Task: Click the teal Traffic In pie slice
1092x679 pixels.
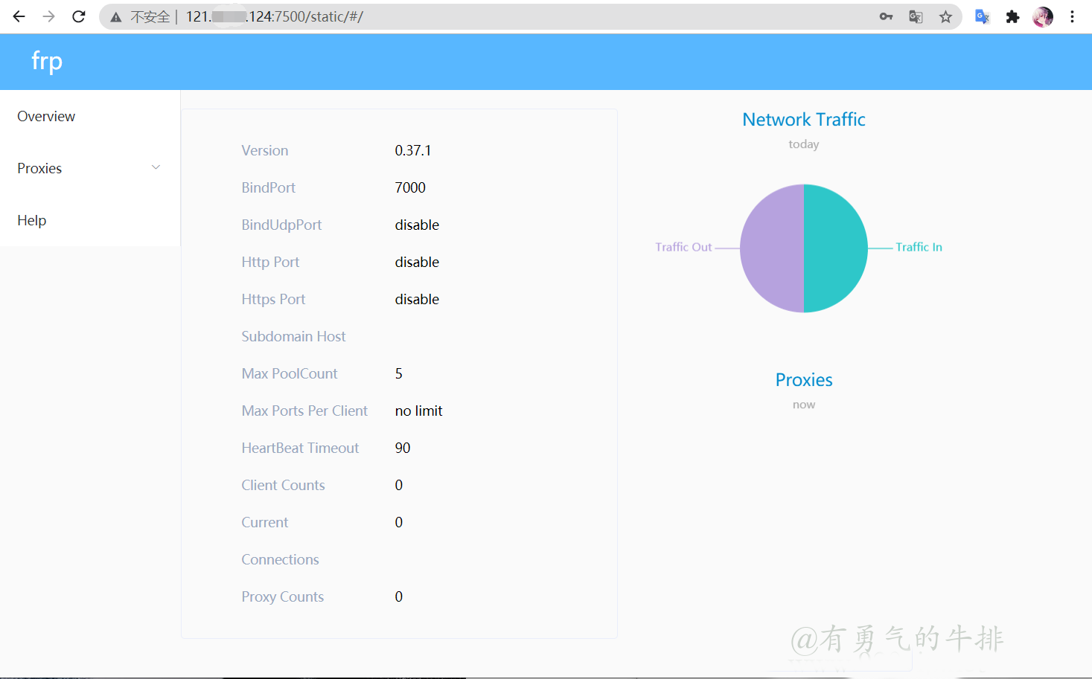Action: coord(835,248)
